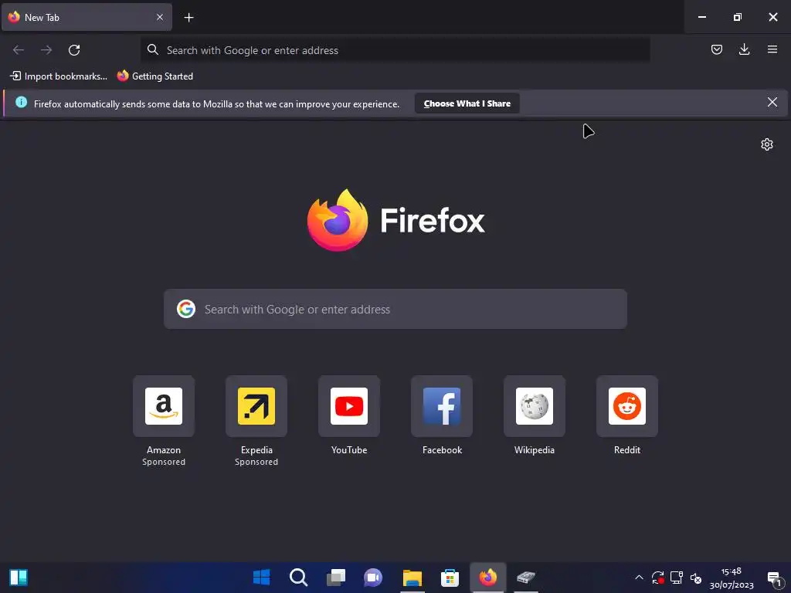
Task: Click the muted volume tray icon
Action: coord(696,578)
